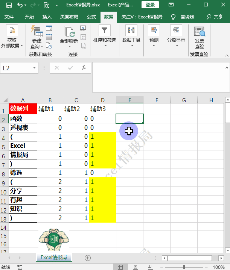
Task: Click the 登录 sign-in button
Action: (x=150, y=5)
